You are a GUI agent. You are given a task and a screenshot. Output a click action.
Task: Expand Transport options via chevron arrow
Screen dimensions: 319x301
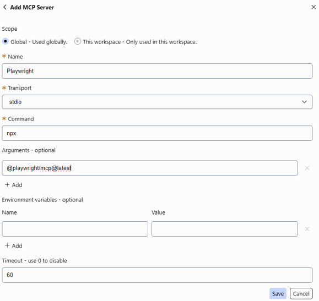point(304,102)
